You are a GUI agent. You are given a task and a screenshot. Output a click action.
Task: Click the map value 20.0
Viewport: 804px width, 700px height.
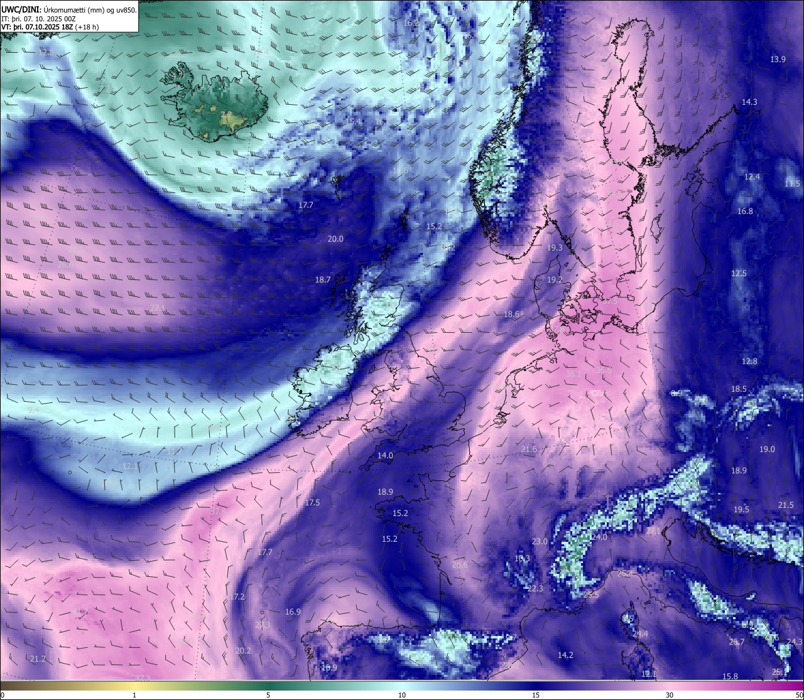335,239
